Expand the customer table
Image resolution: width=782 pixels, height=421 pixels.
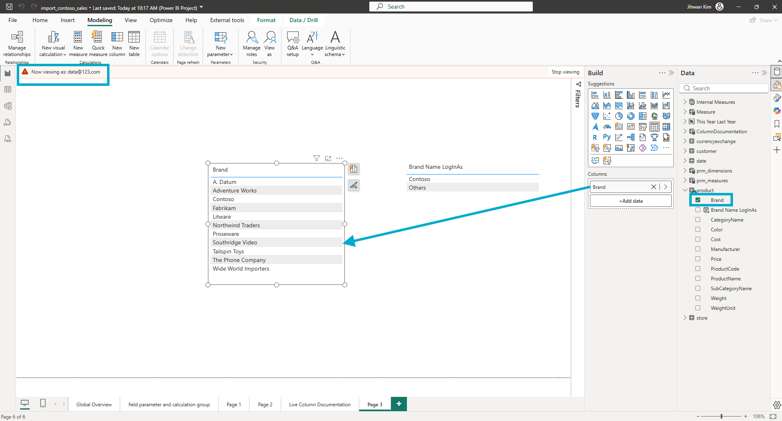pyautogui.click(x=685, y=151)
